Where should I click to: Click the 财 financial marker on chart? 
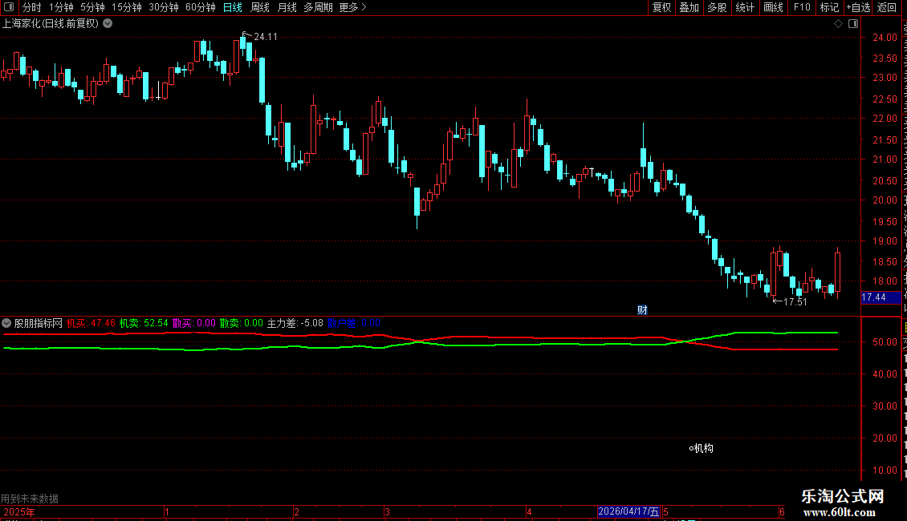(642, 310)
